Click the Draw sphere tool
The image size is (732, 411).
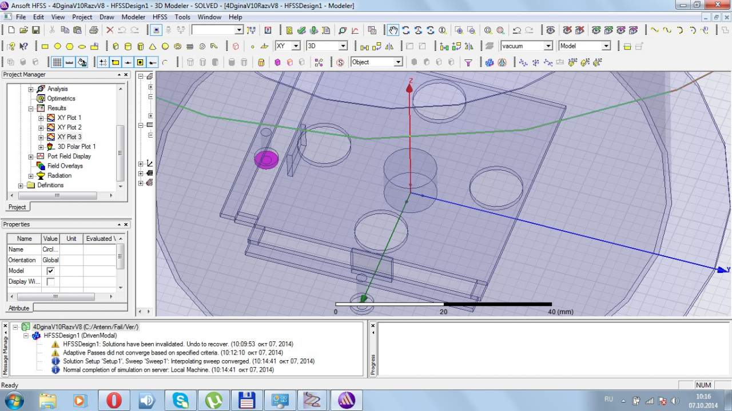click(x=165, y=46)
